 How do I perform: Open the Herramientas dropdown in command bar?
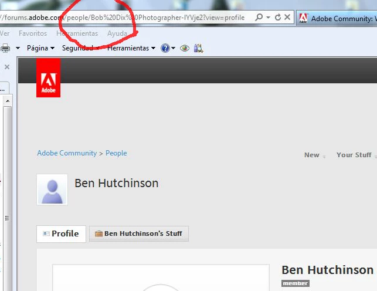131,48
